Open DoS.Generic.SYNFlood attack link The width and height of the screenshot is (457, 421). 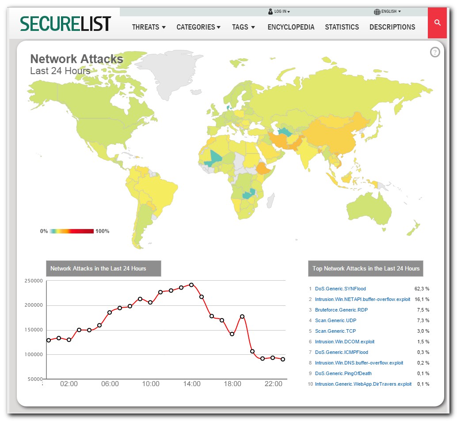(340, 289)
